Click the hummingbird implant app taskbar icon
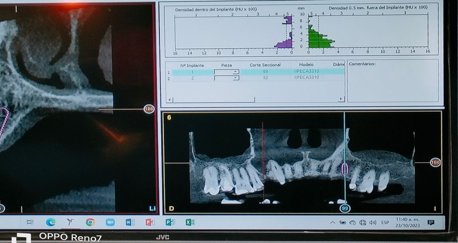The height and width of the screenshot is (243, 458). pos(70,222)
